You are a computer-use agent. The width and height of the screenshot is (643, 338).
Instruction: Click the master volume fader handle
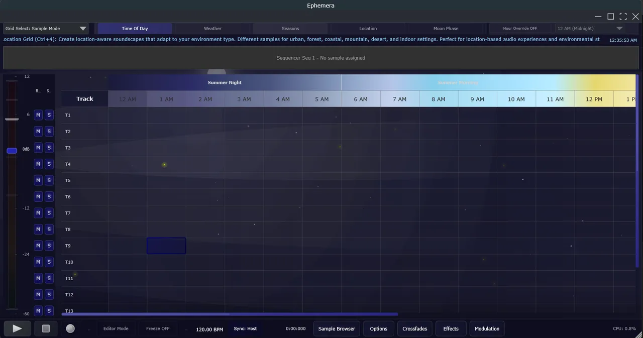point(12,150)
